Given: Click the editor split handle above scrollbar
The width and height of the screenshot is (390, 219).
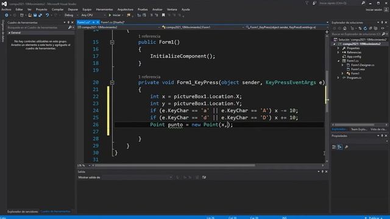Looking at the screenshot, I should tap(327, 32).
